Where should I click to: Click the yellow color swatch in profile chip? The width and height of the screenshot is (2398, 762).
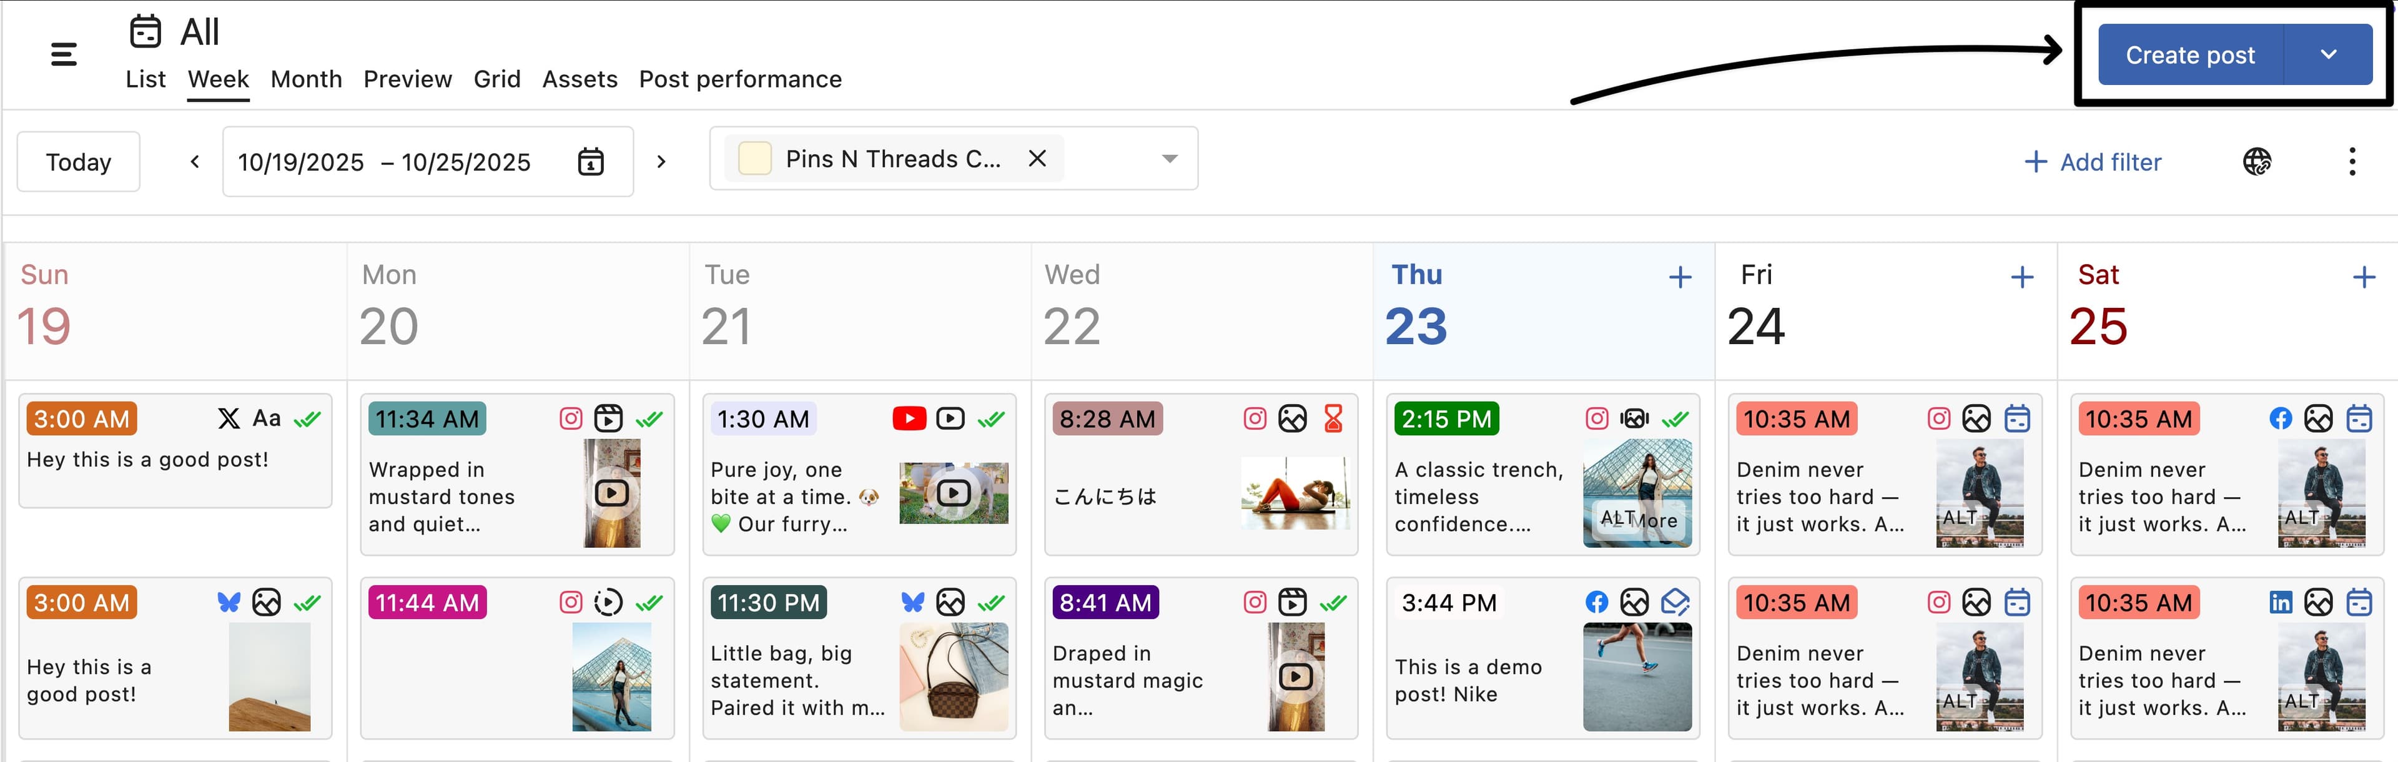(x=754, y=159)
